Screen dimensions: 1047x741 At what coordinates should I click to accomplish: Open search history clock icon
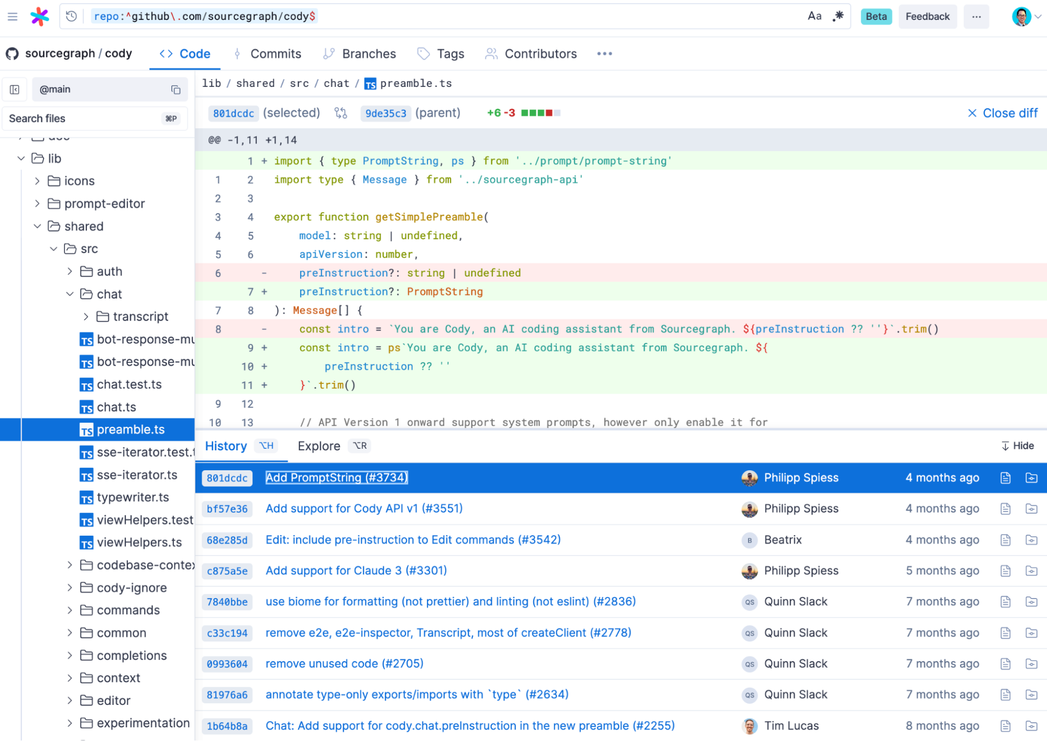pos(72,16)
